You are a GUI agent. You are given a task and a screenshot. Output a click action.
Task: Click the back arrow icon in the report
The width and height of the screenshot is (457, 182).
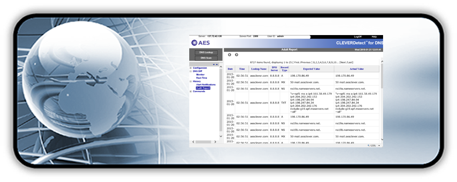coord(229,55)
